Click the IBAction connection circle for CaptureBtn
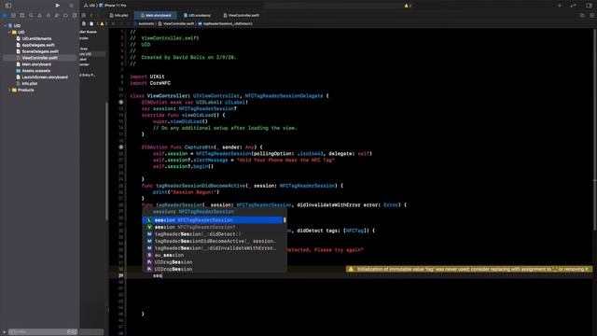The height and width of the screenshot is (336, 597). pyautogui.click(x=121, y=147)
